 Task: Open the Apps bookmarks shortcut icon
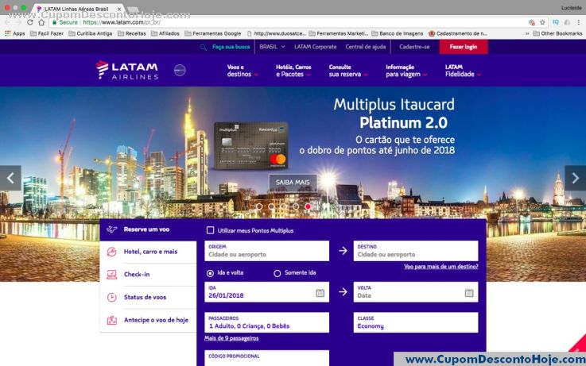pos(8,33)
